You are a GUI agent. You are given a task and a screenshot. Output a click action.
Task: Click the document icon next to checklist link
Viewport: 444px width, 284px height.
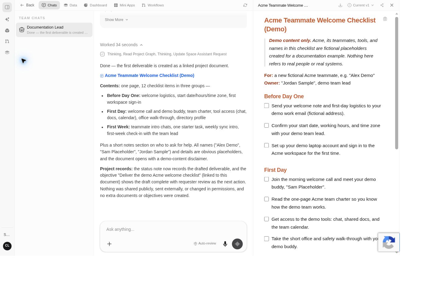(102, 76)
